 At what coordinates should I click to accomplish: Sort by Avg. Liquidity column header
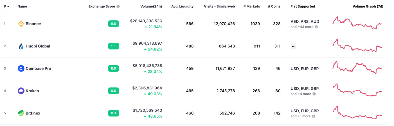[x=182, y=6]
